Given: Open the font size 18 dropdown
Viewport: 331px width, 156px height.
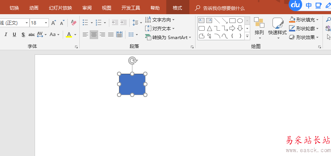Looking at the screenshot, I should pos(46,23).
